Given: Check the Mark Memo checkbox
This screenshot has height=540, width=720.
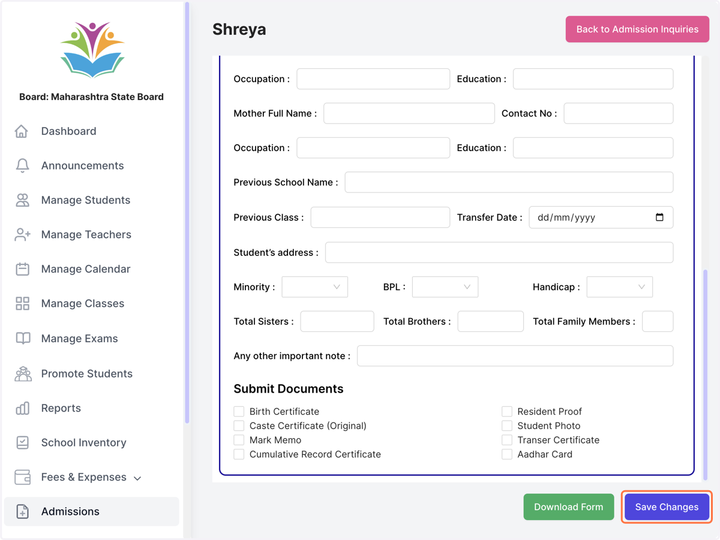Looking at the screenshot, I should point(239,441).
